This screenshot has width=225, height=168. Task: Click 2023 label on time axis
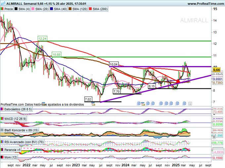pos(76,165)
